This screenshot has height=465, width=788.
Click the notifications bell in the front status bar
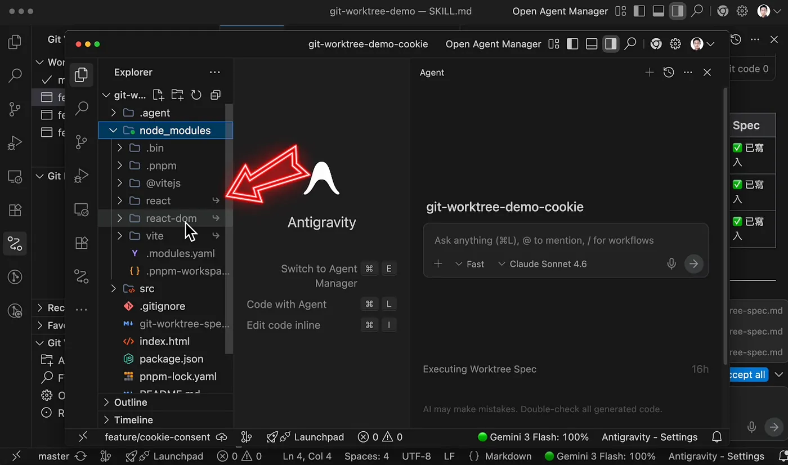(x=717, y=437)
